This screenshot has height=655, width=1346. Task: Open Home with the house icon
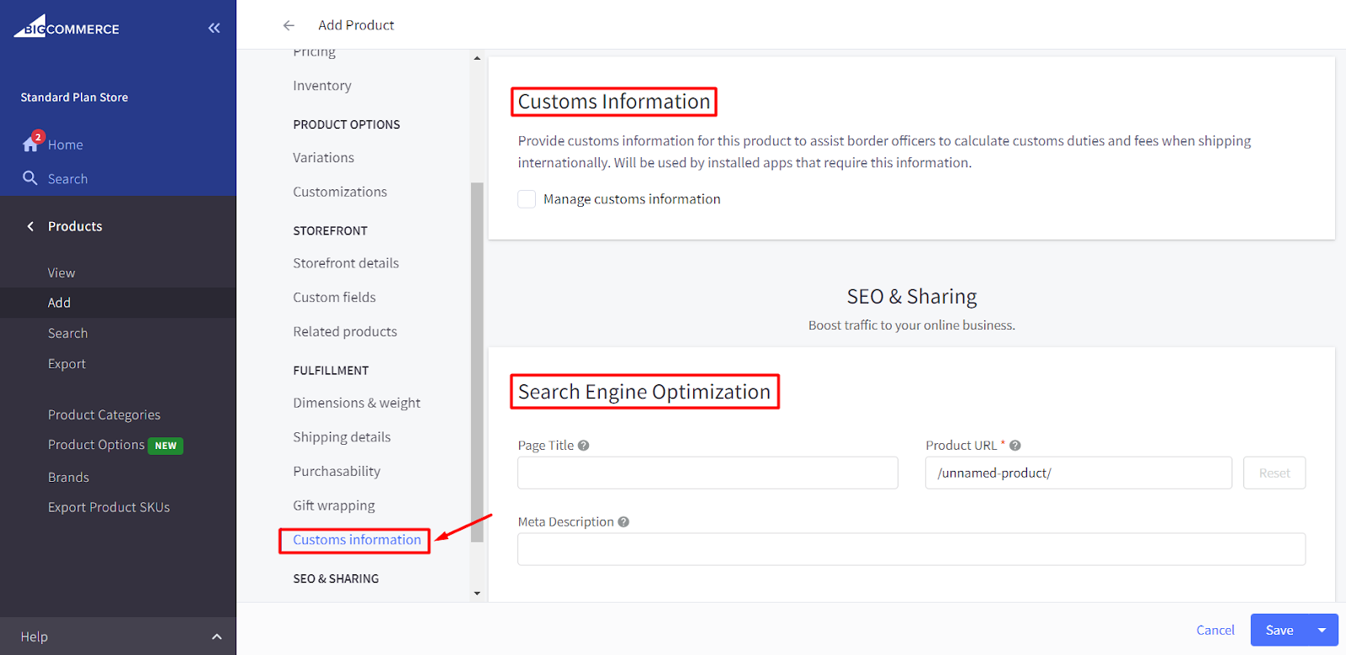[x=31, y=144]
